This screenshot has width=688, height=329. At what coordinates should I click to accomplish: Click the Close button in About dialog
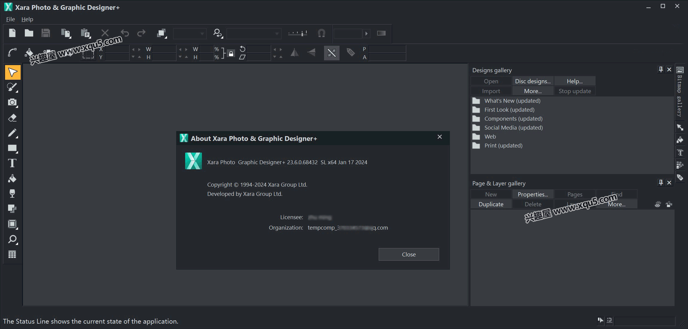[x=409, y=254]
